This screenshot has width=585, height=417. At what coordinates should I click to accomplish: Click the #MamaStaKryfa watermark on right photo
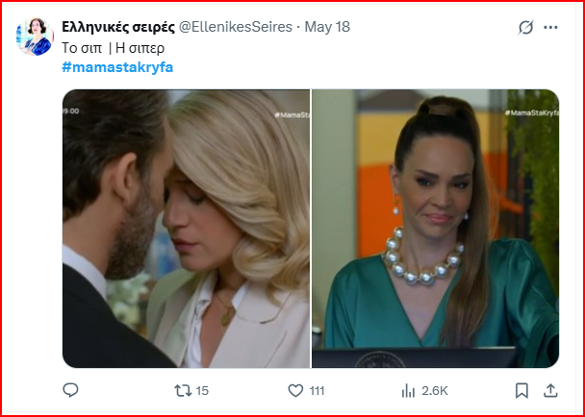(529, 113)
